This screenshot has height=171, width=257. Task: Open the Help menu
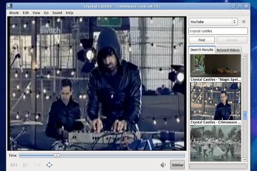pyautogui.click(x=69, y=13)
